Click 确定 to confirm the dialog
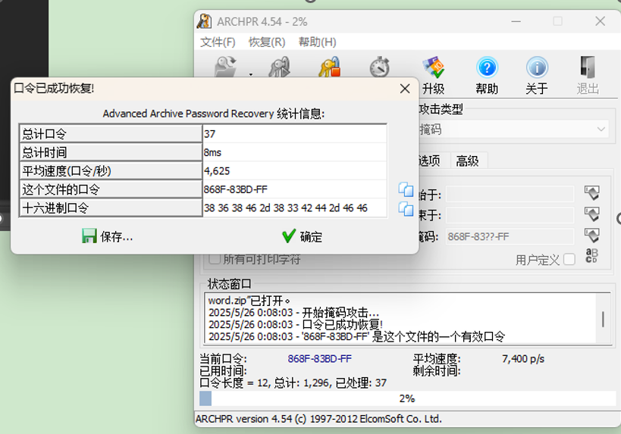 point(303,236)
